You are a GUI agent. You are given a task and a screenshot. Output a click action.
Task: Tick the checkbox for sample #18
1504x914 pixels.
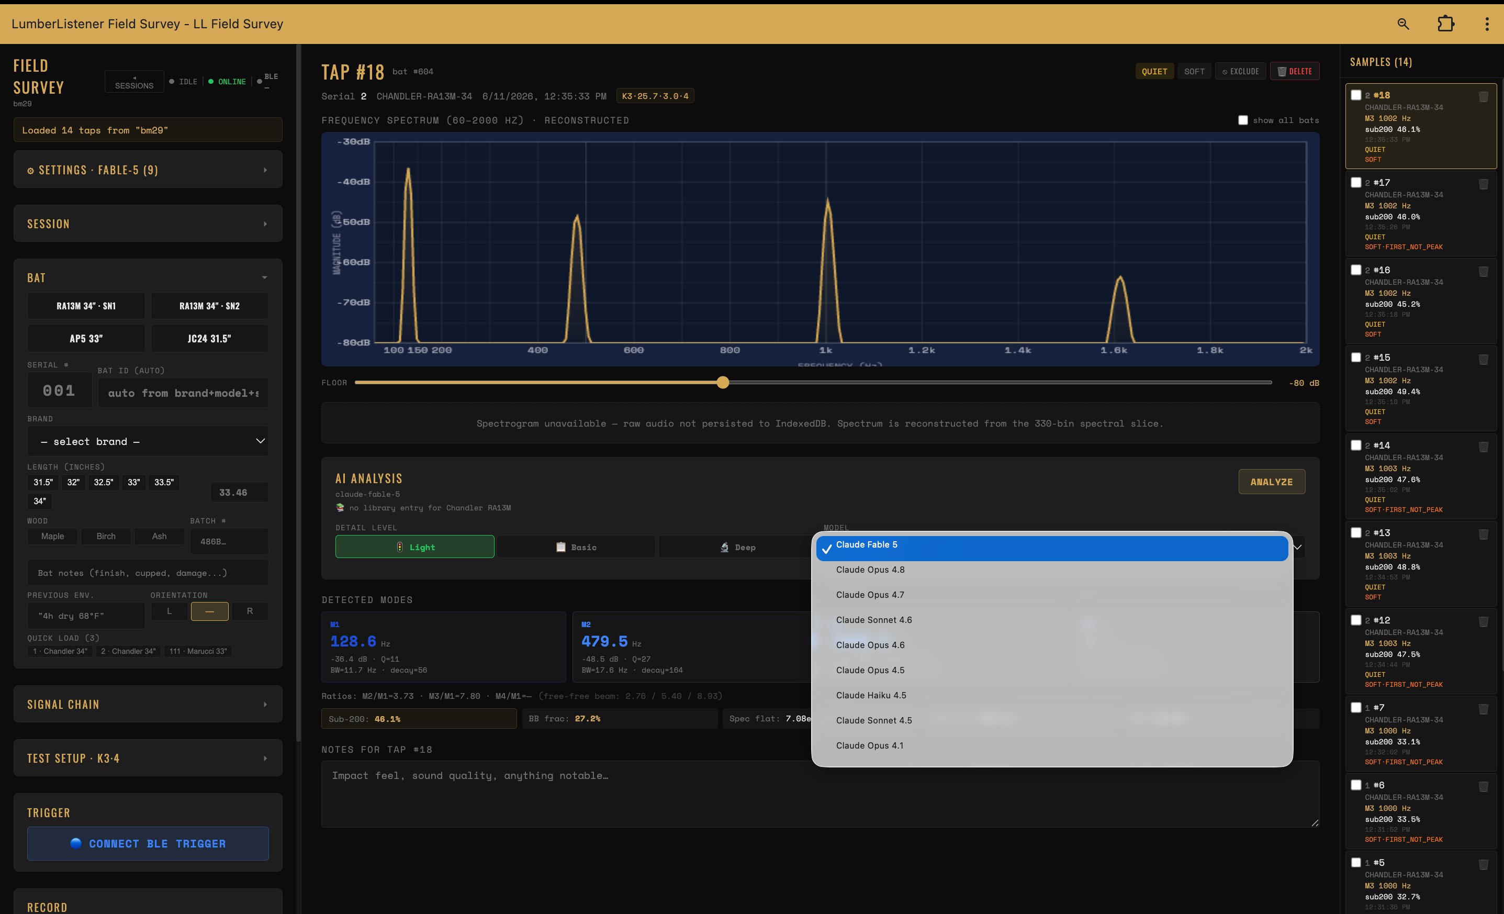[1356, 95]
